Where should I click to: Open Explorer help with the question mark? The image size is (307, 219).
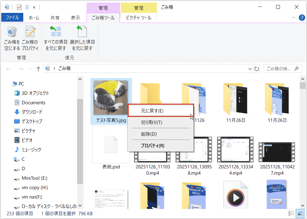(x=302, y=18)
